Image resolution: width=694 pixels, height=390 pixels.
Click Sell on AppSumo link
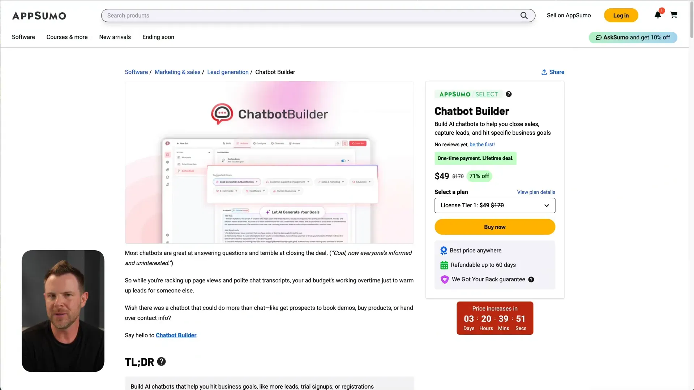point(569,16)
